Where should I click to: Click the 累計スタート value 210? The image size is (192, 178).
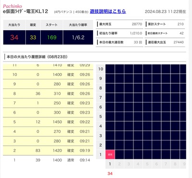180,24
